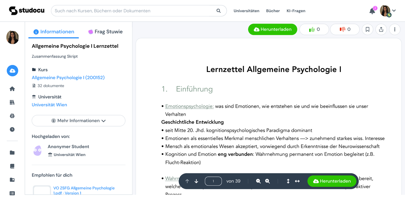Open the profile avatar dropdown

[x=387, y=10]
